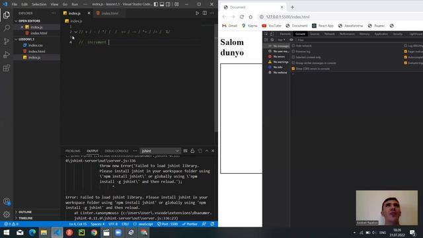Switch to the DEBUG CONSOLE tab
Image resolution: width=423 pixels, height=238 pixels.
point(116,151)
